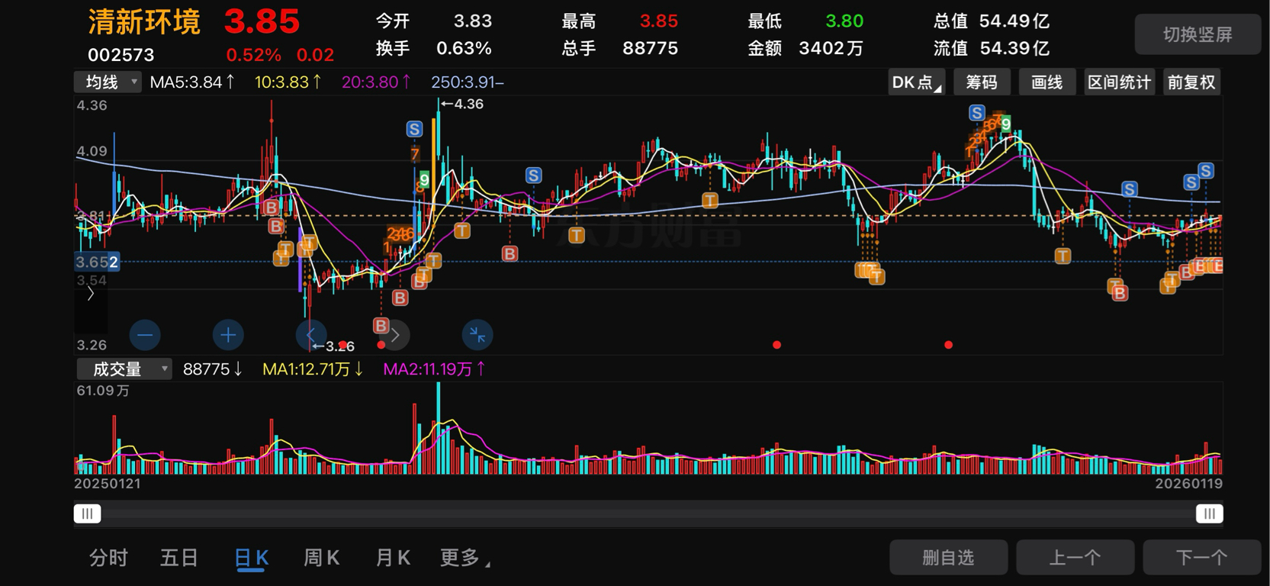This screenshot has height=586, width=1270.
Task: Move chart left with back arrow
Action: coord(310,334)
